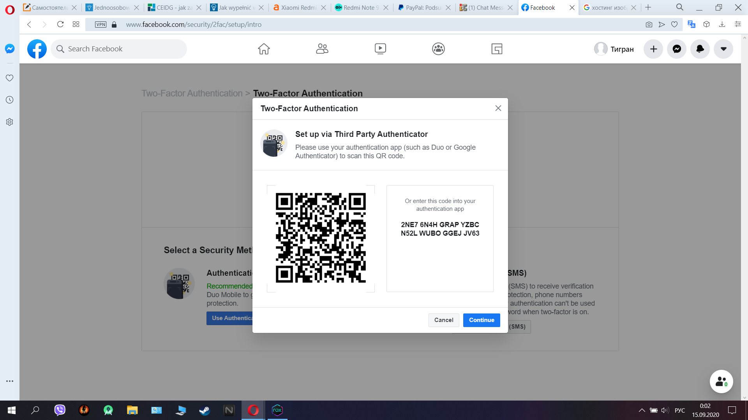This screenshot has width=748, height=420.
Task: Open Messenger icon in Facebook header
Action: pos(677,49)
